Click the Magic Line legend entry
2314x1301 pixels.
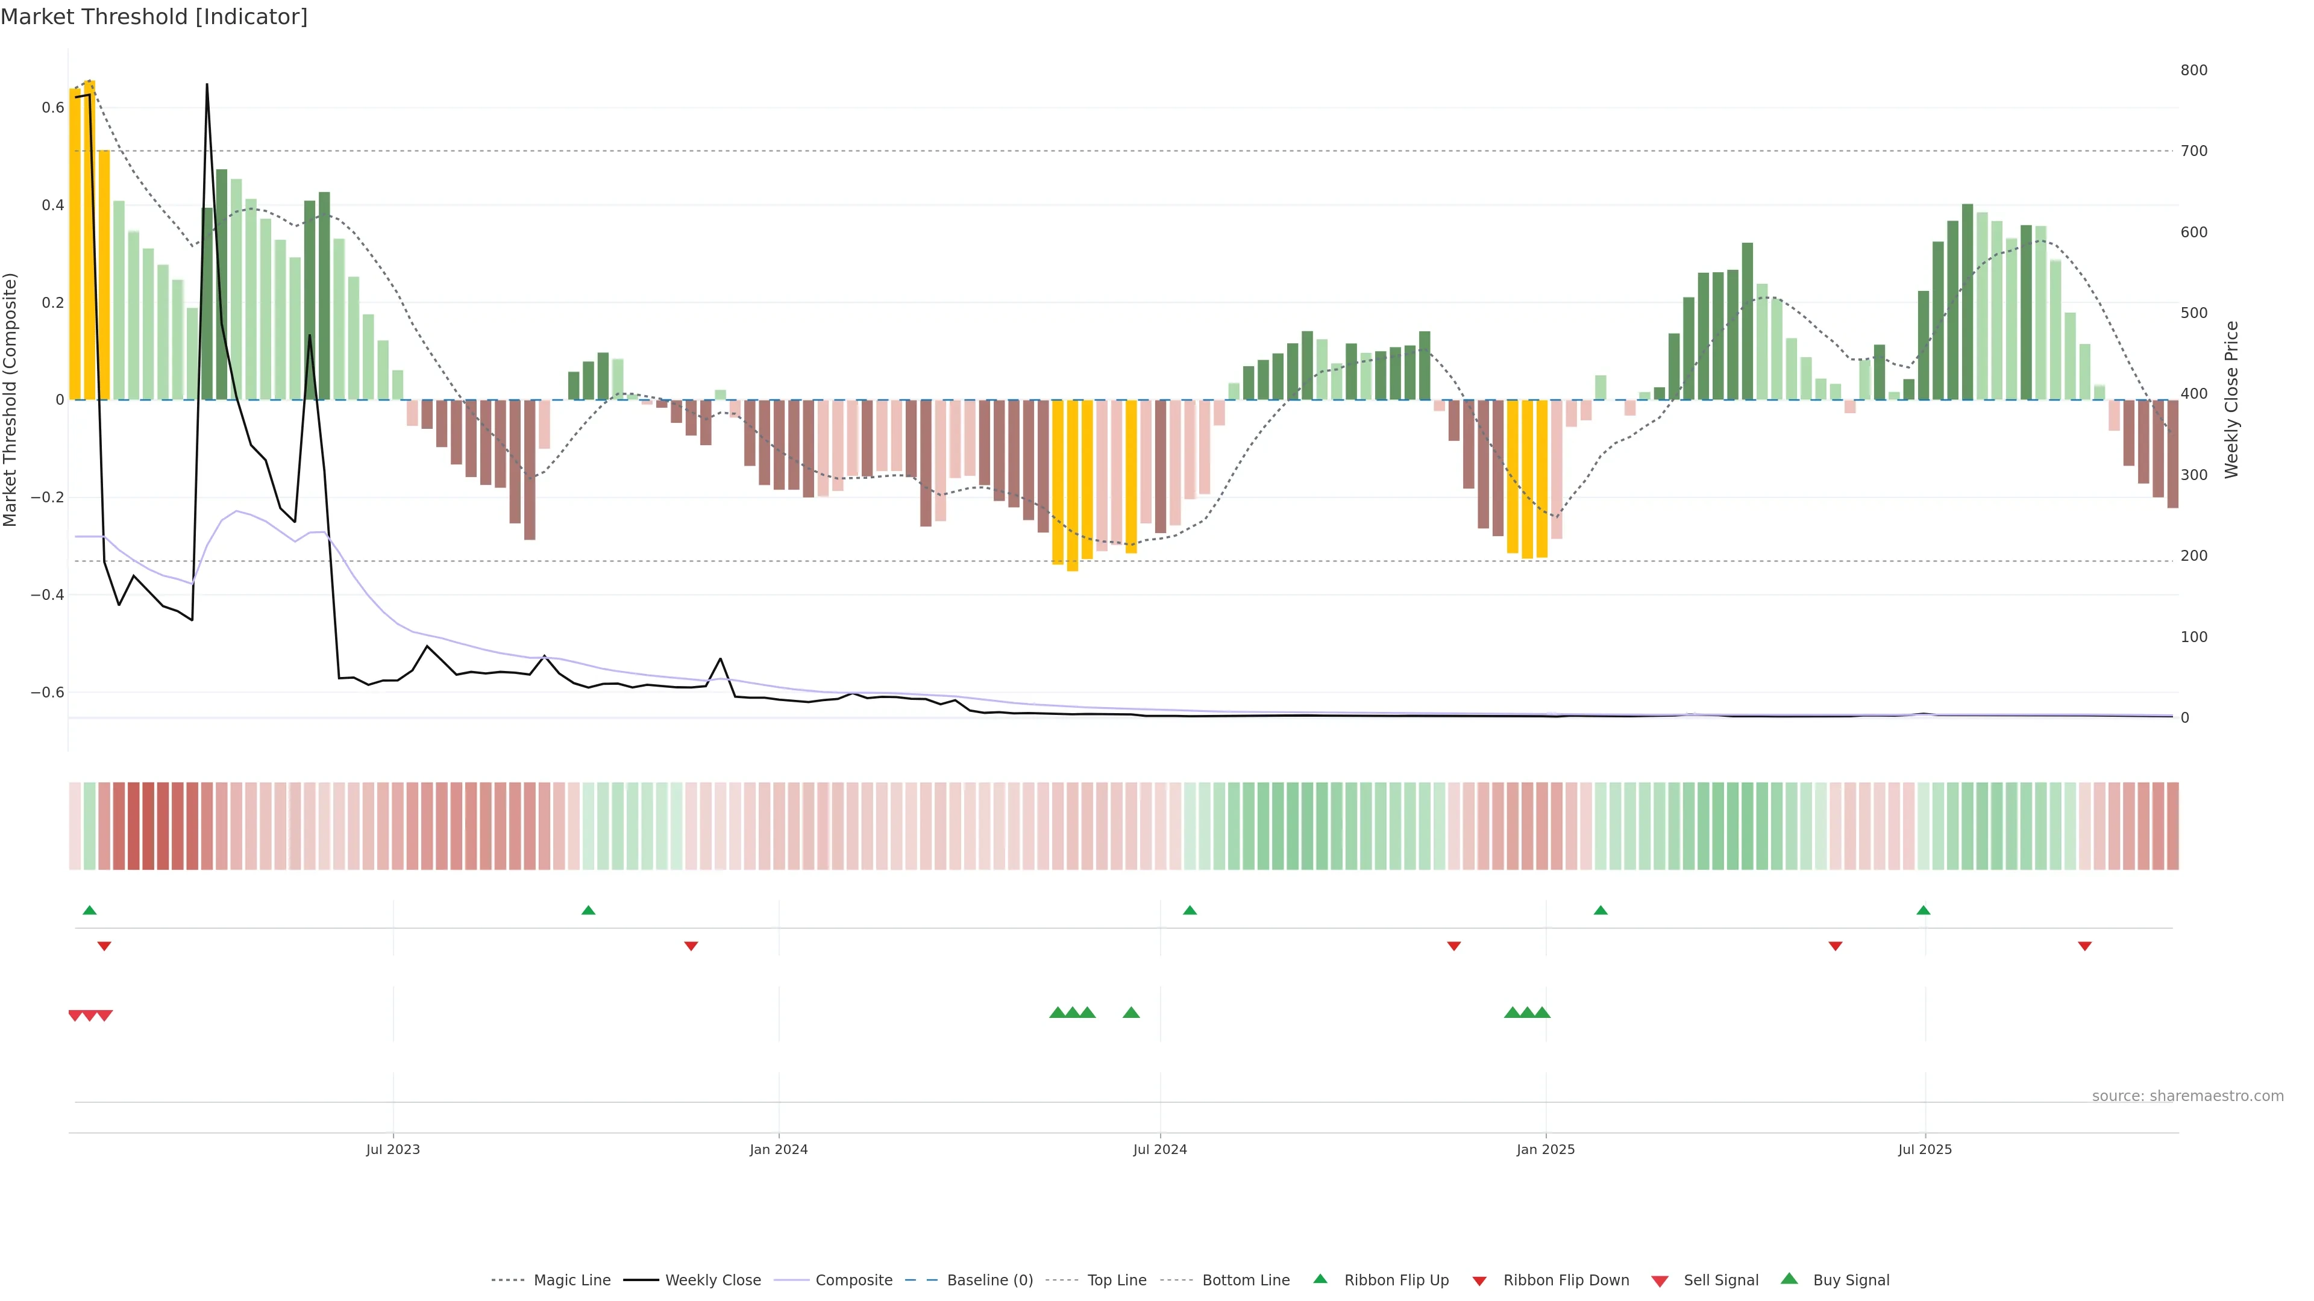(x=571, y=1281)
